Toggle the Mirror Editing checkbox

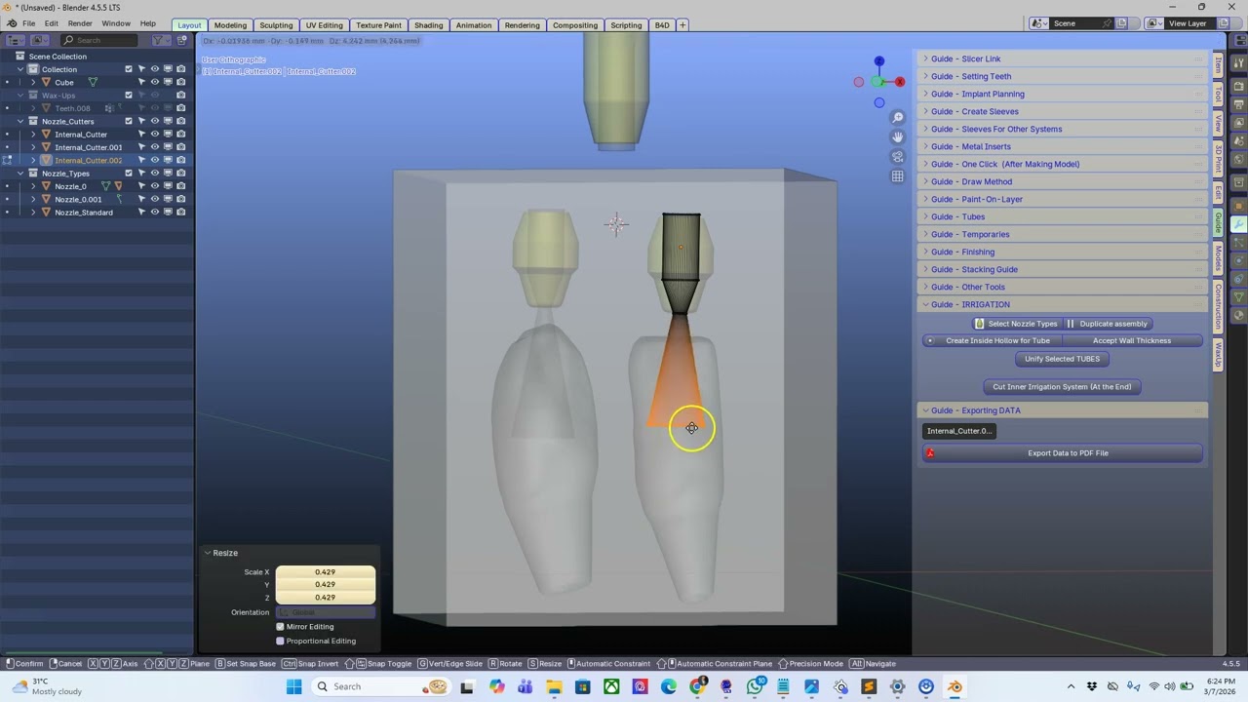coord(281,627)
